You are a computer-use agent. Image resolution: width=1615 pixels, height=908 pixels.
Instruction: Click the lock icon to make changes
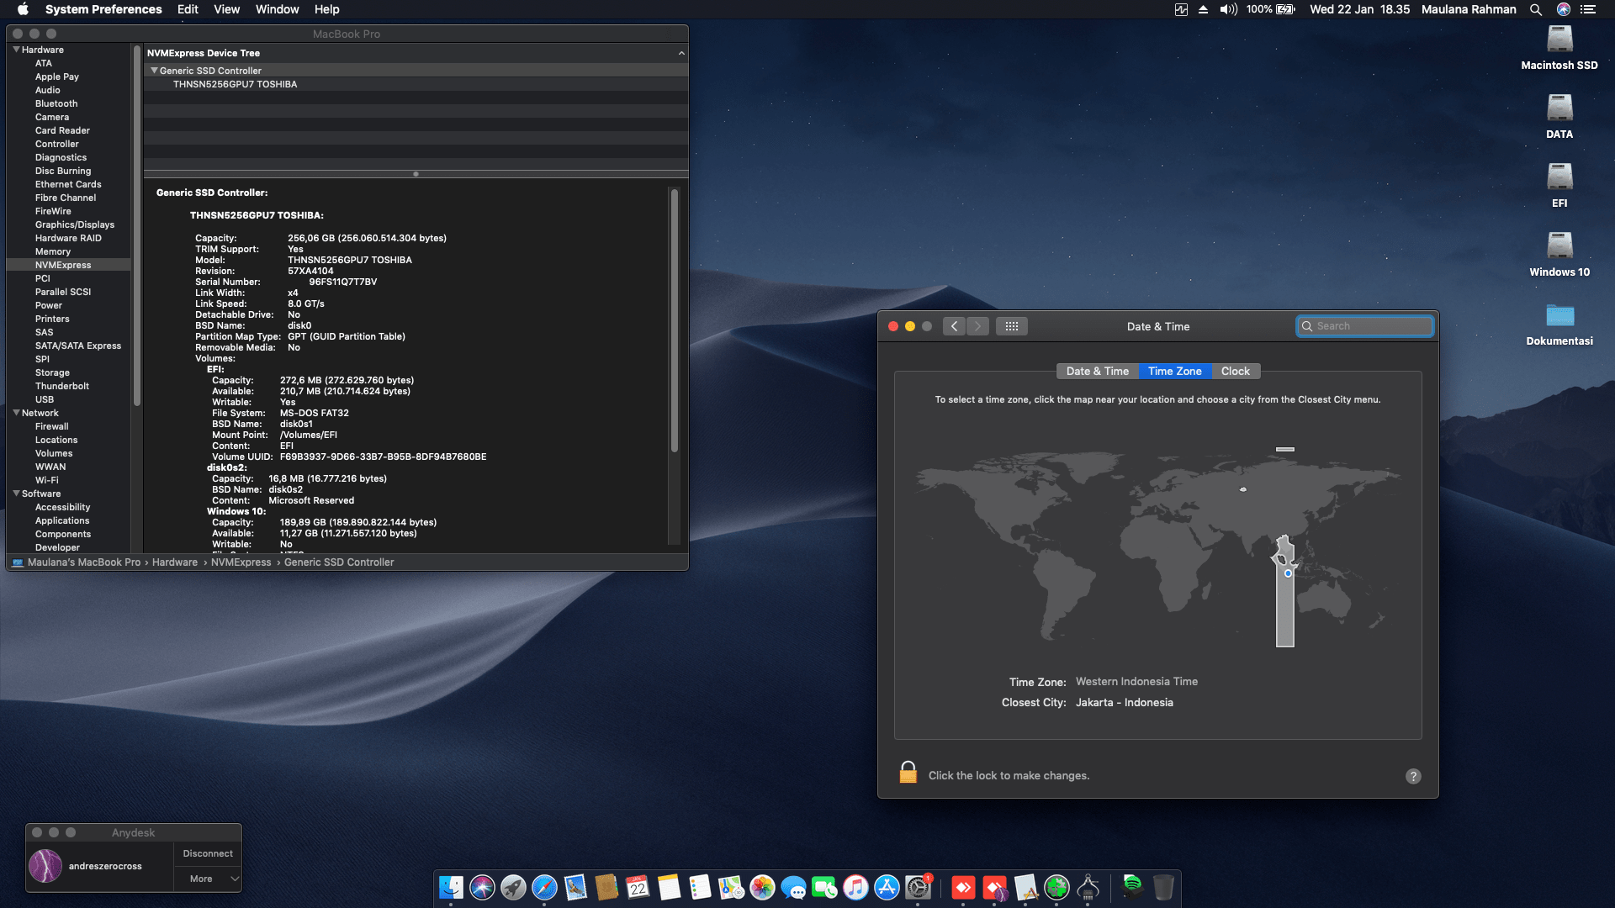point(908,773)
